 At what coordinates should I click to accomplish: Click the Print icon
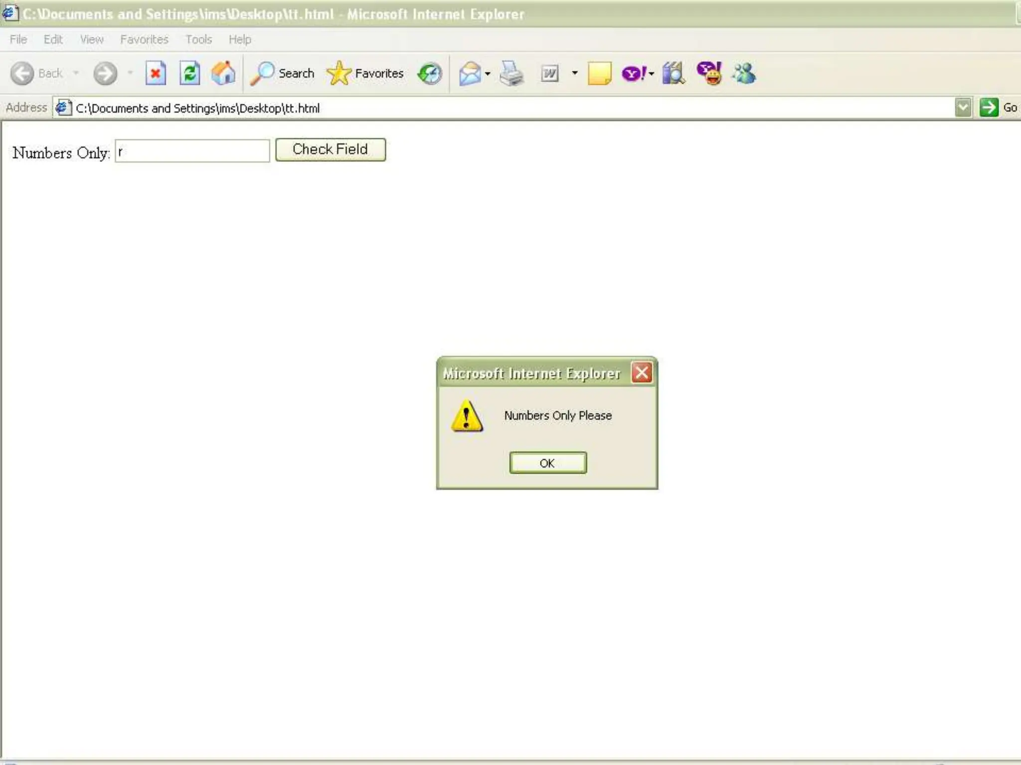(511, 74)
